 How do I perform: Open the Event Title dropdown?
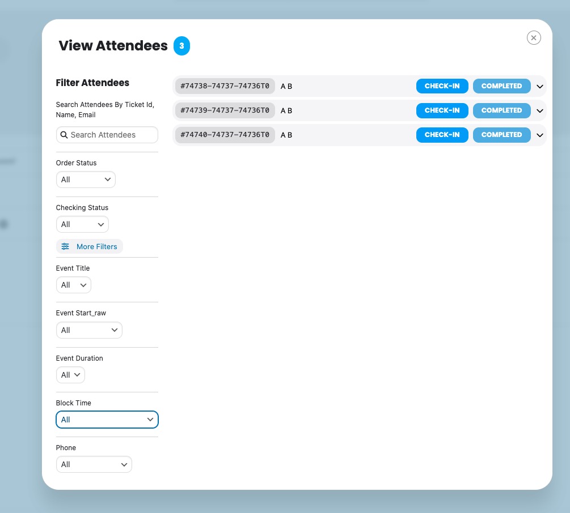(74, 285)
